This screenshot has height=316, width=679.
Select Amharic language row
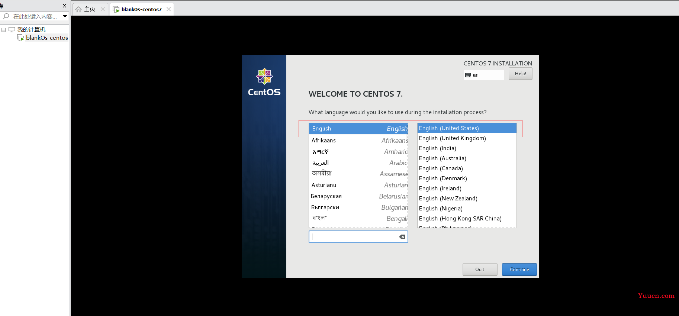[358, 152]
